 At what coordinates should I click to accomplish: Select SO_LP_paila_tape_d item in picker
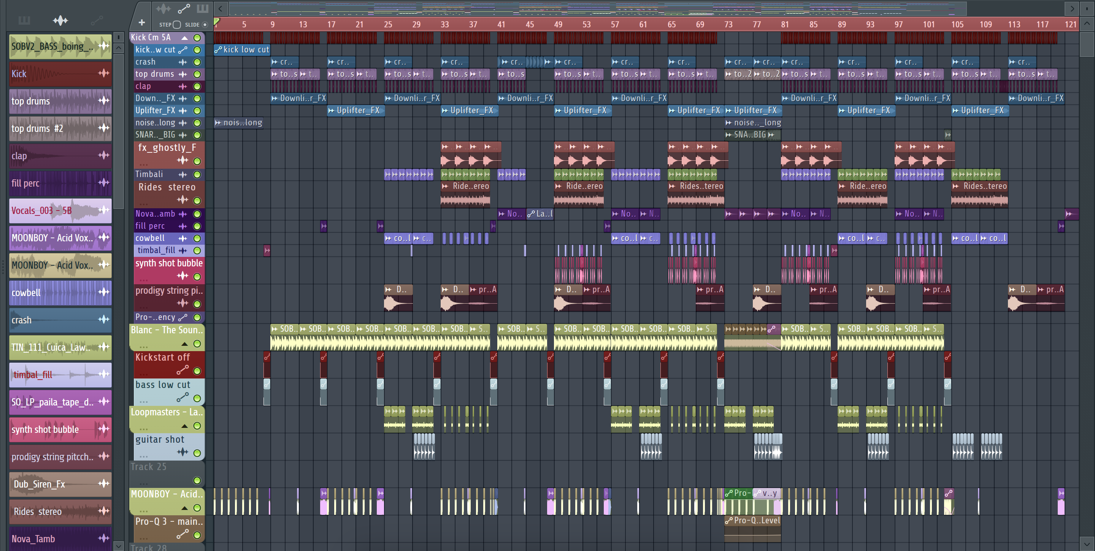pyautogui.click(x=60, y=402)
